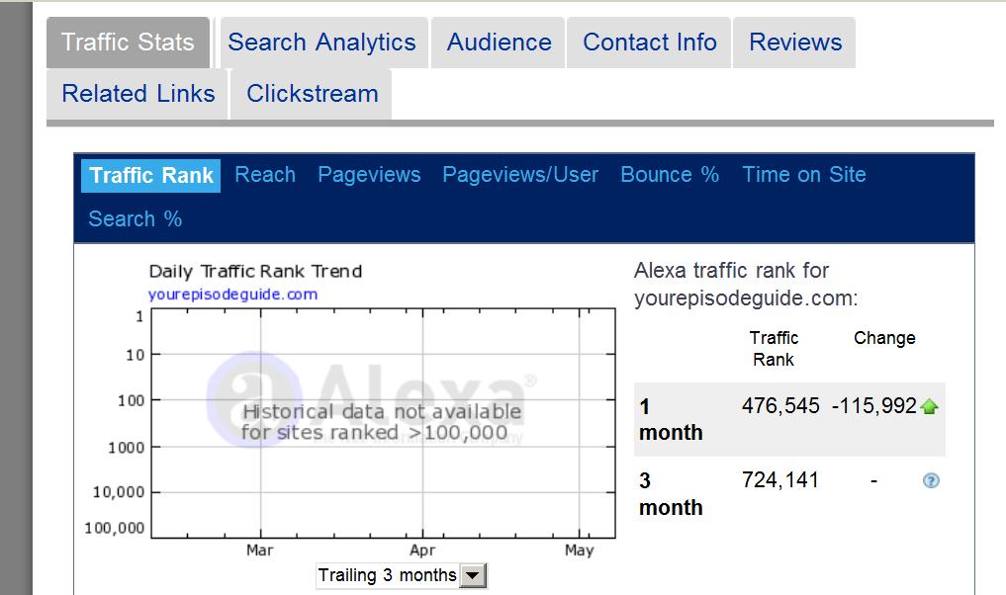Click the Traffic Rank column header
The height and width of the screenshot is (595, 1006).
(x=774, y=349)
